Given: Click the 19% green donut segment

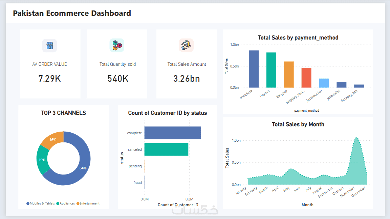Looking at the screenshot, I should 42,160.
